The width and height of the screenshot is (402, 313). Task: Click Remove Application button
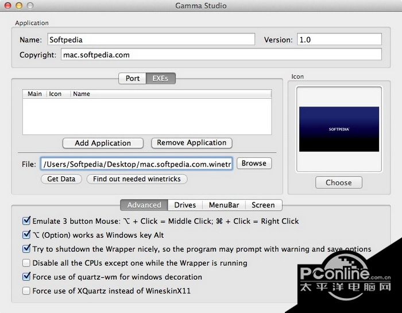pos(191,143)
